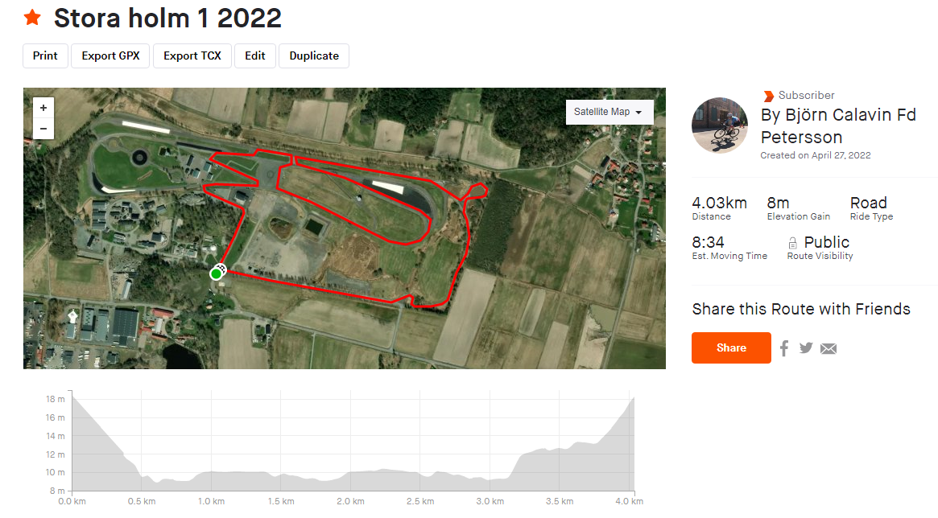Click the orange Subscriber chevron badge

coord(769,96)
